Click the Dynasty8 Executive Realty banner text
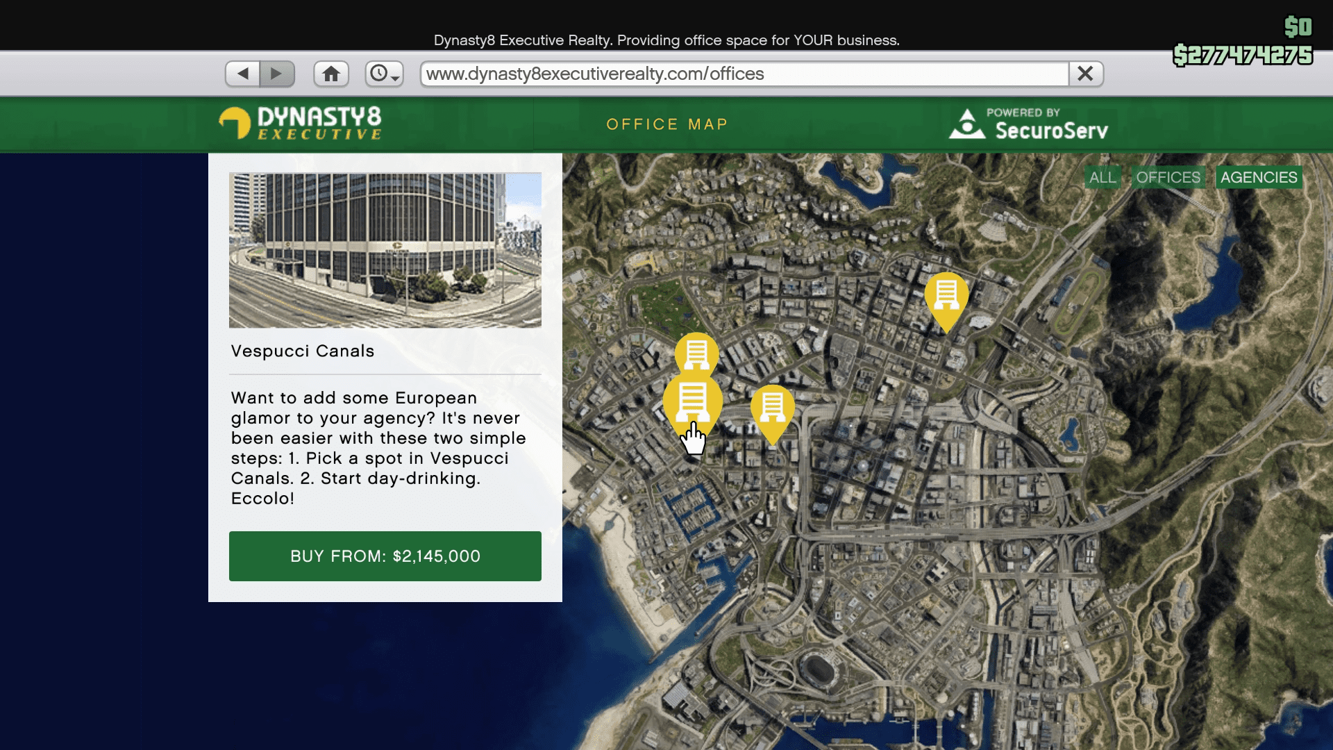Image resolution: width=1333 pixels, height=750 pixels. pos(666,40)
